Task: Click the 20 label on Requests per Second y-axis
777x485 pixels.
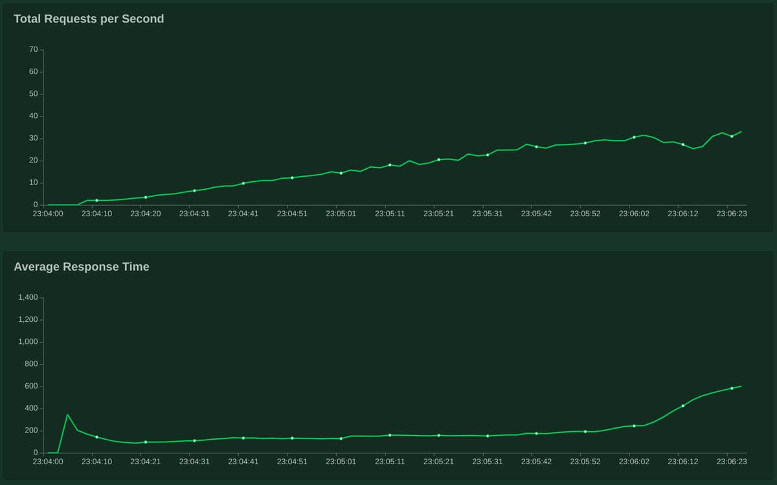Action: pyautogui.click(x=34, y=161)
